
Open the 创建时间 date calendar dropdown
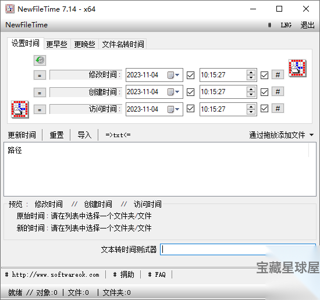click(173, 92)
